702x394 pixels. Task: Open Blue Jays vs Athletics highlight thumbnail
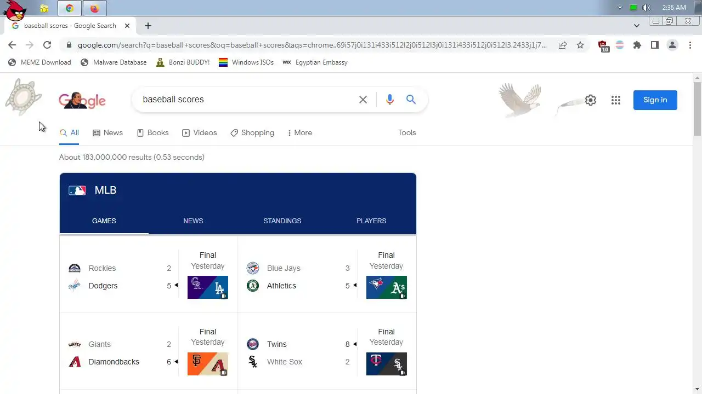(387, 287)
